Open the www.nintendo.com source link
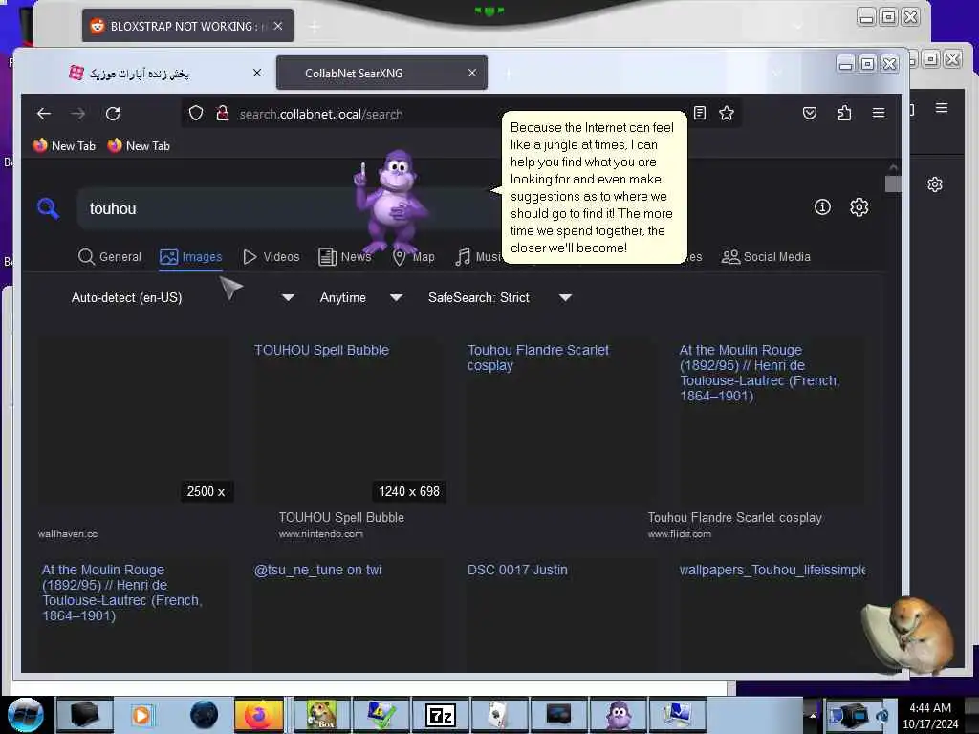This screenshot has height=734, width=979. [321, 534]
